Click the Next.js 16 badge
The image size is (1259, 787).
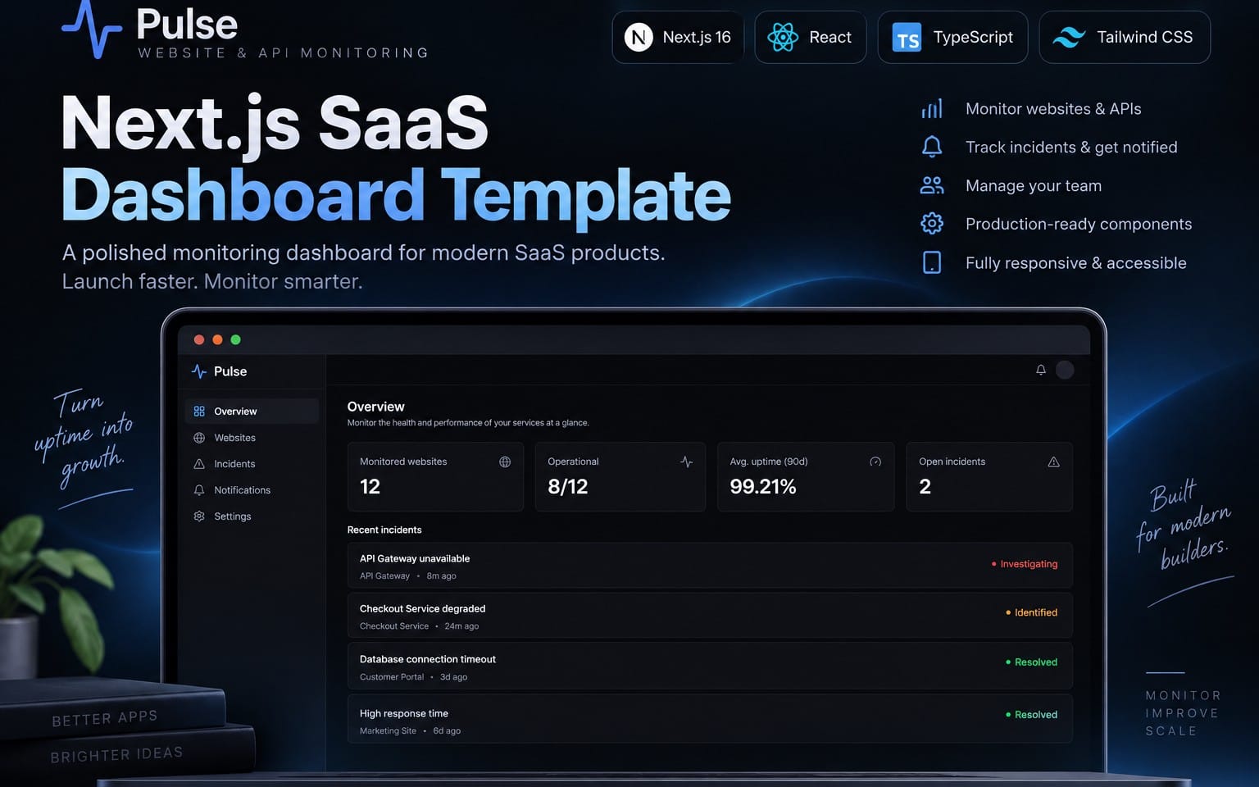pyautogui.click(x=678, y=37)
